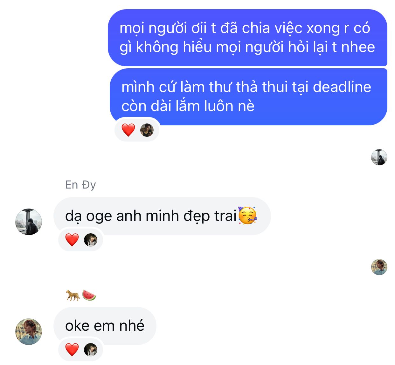
Task: Click the leopard emoji in sender name
Action: 73,295
